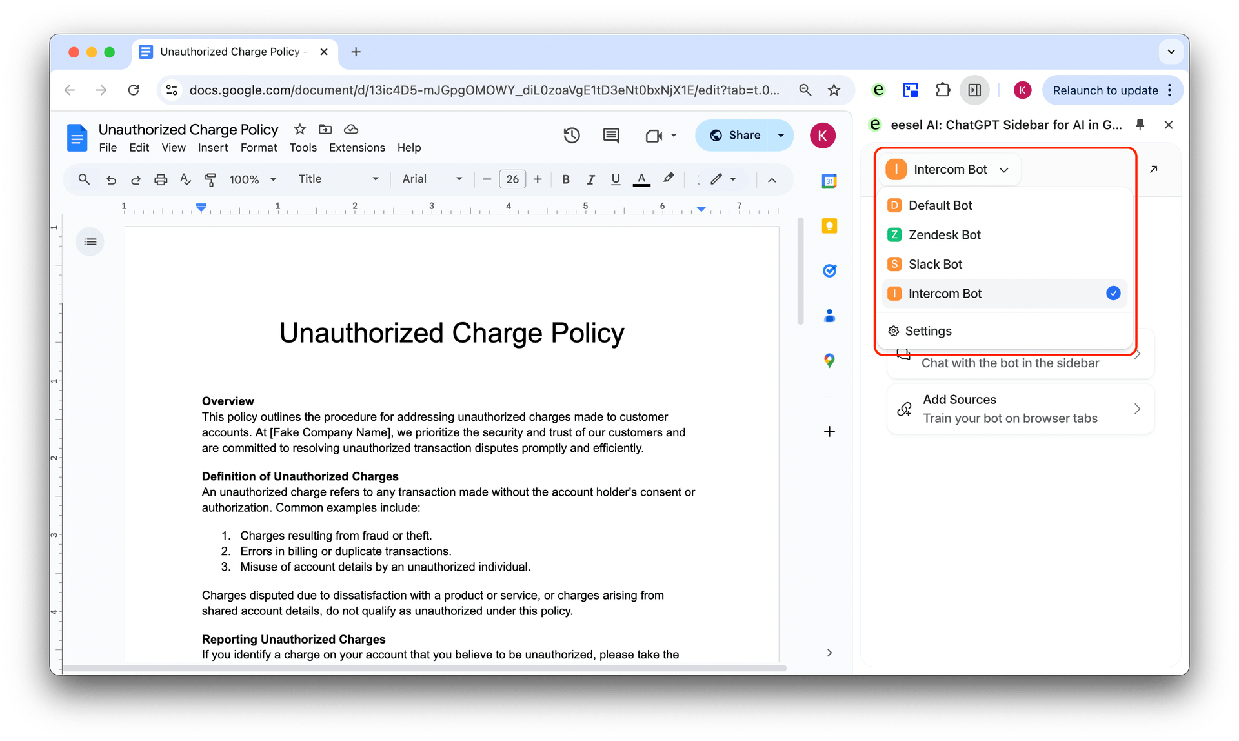Open the View menu

[173, 148]
